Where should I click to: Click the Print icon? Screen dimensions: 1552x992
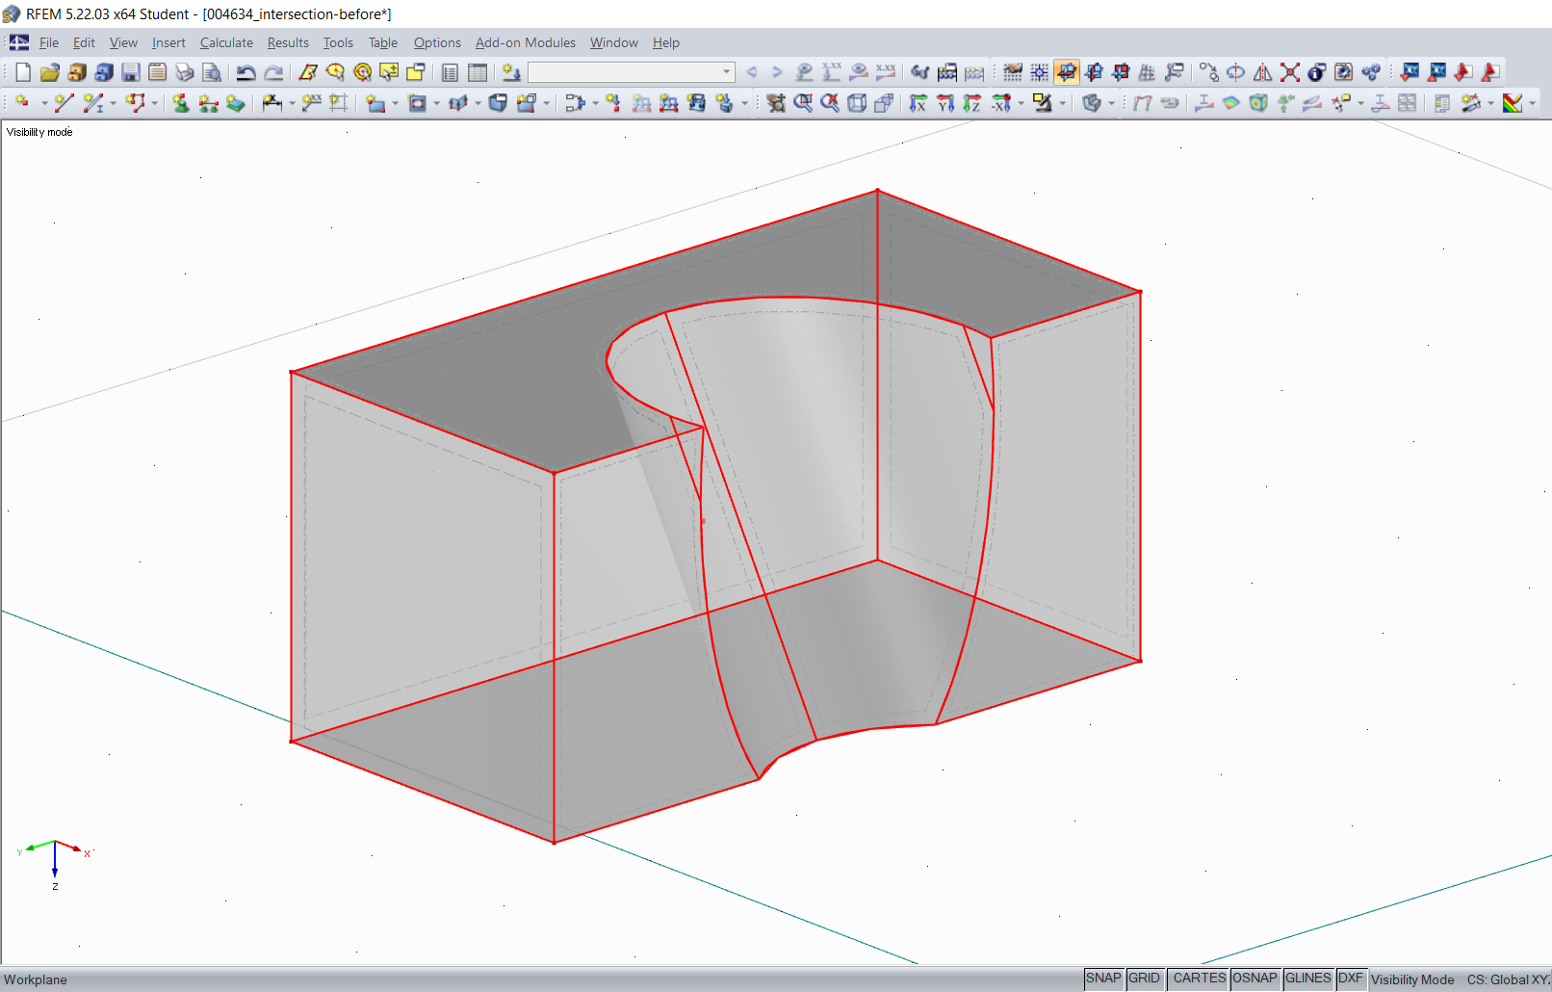[x=183, y=72]
